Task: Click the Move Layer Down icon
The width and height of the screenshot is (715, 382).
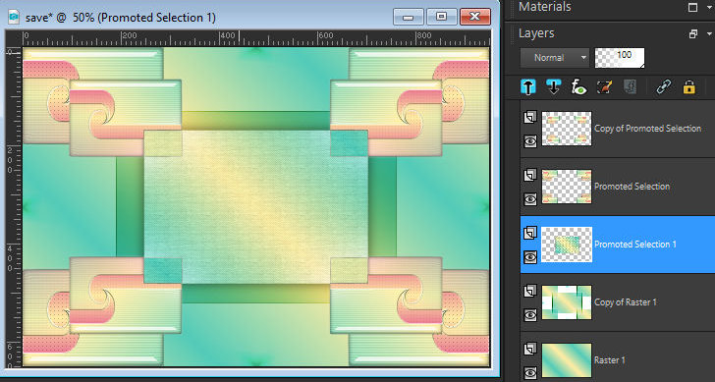Action: tap(554, 86)
